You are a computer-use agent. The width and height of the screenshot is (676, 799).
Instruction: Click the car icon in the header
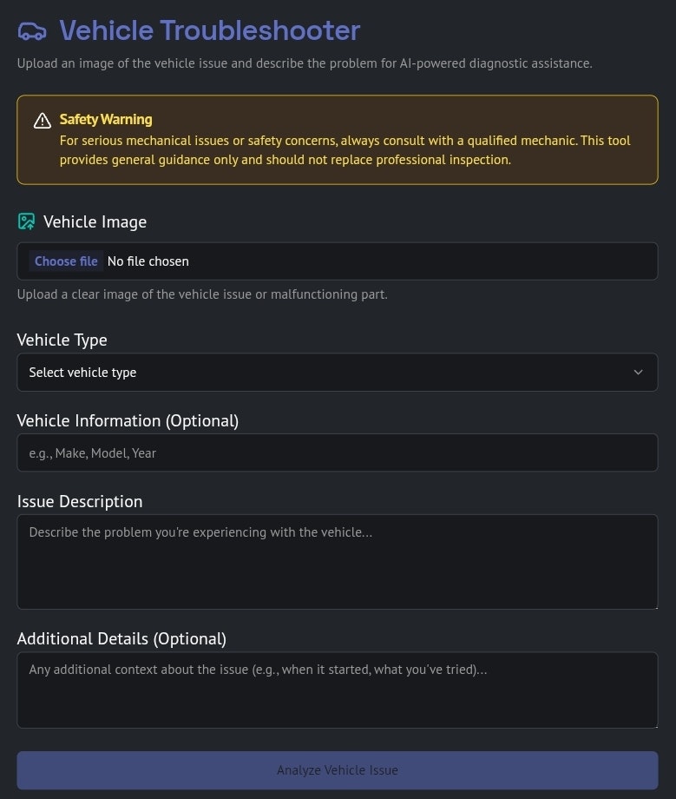(32, 31)
